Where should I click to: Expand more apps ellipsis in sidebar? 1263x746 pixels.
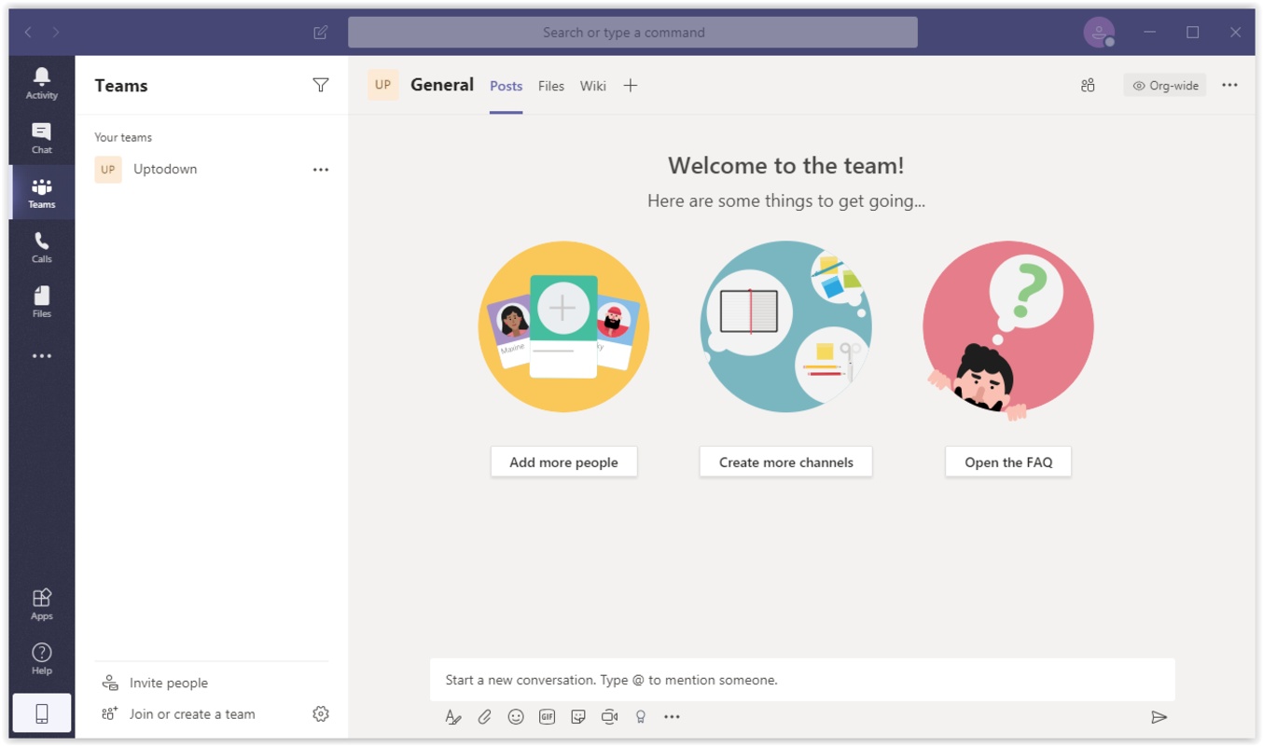pyautogui.click(x=41, y=356)
